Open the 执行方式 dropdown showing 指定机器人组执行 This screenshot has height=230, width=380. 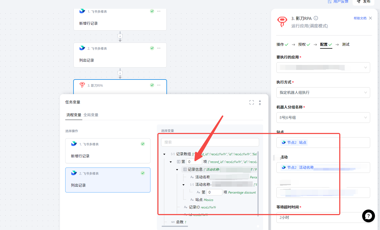click(323, 93)
